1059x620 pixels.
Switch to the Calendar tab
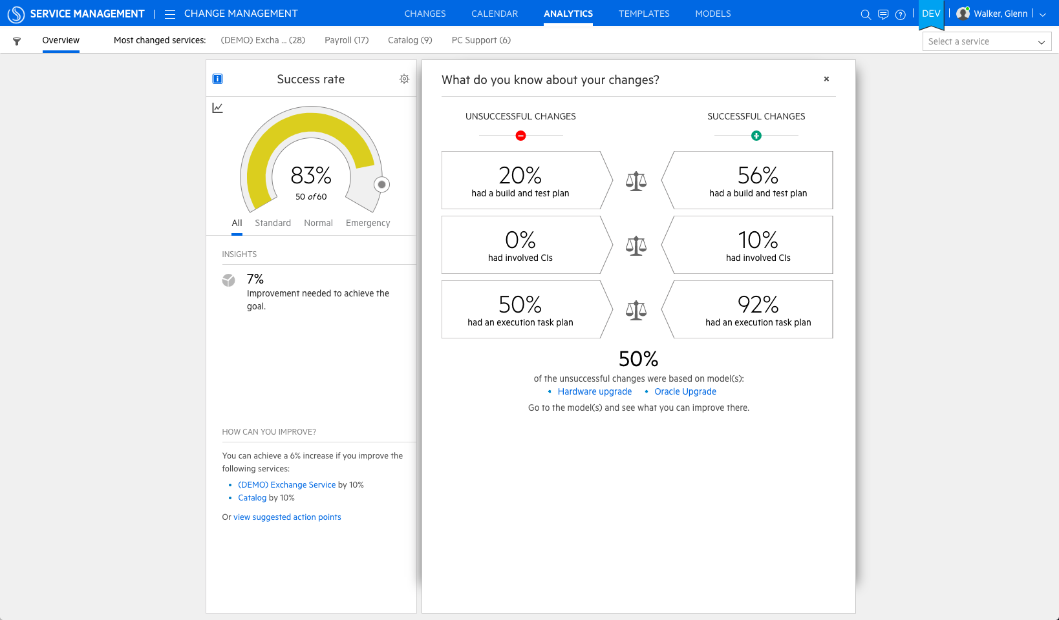pos(494,14)
